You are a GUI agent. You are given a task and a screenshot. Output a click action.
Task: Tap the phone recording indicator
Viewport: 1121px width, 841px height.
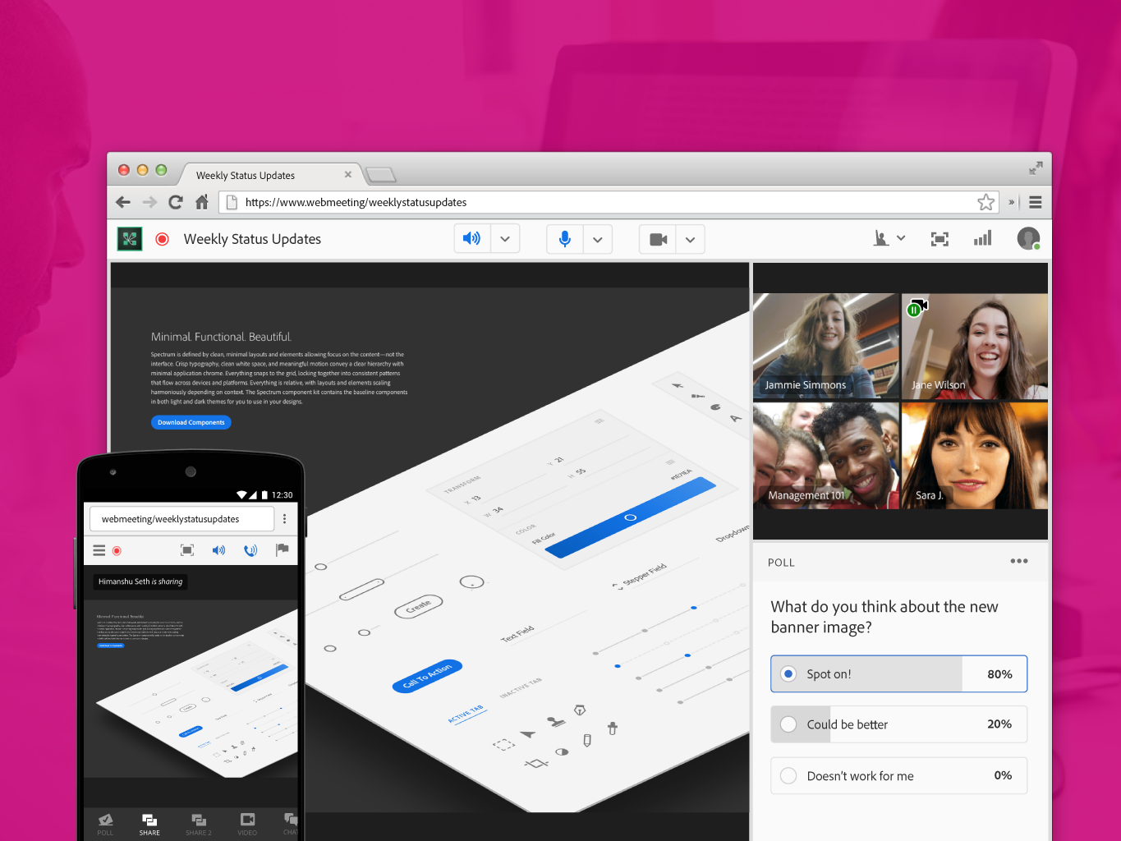[x=117, y=550]
